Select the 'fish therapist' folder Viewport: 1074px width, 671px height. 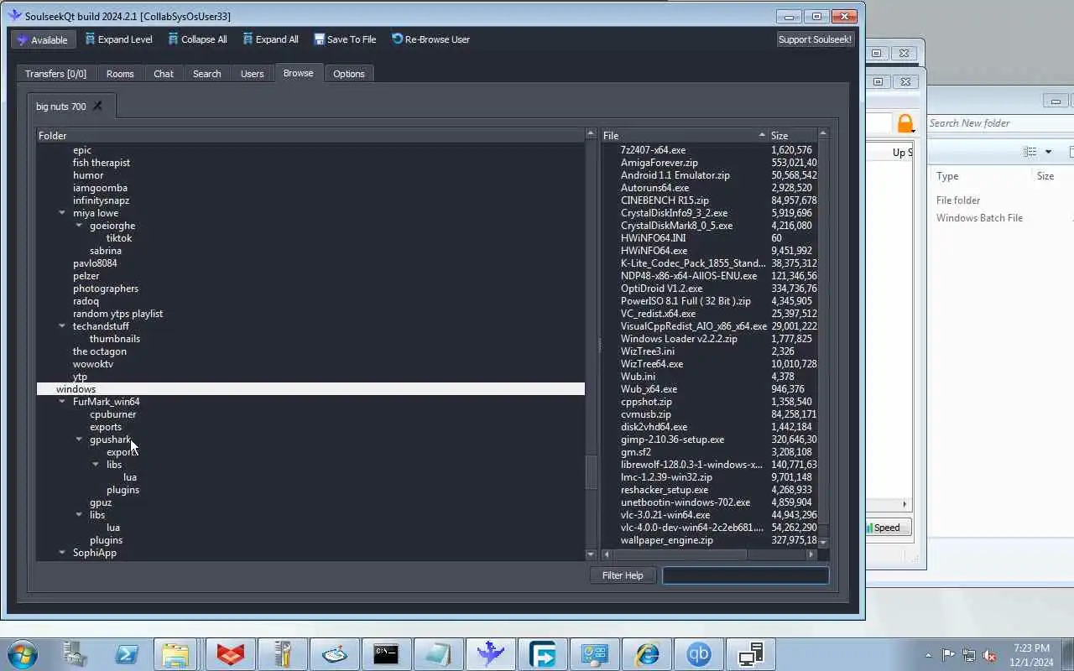click(102, 163)
